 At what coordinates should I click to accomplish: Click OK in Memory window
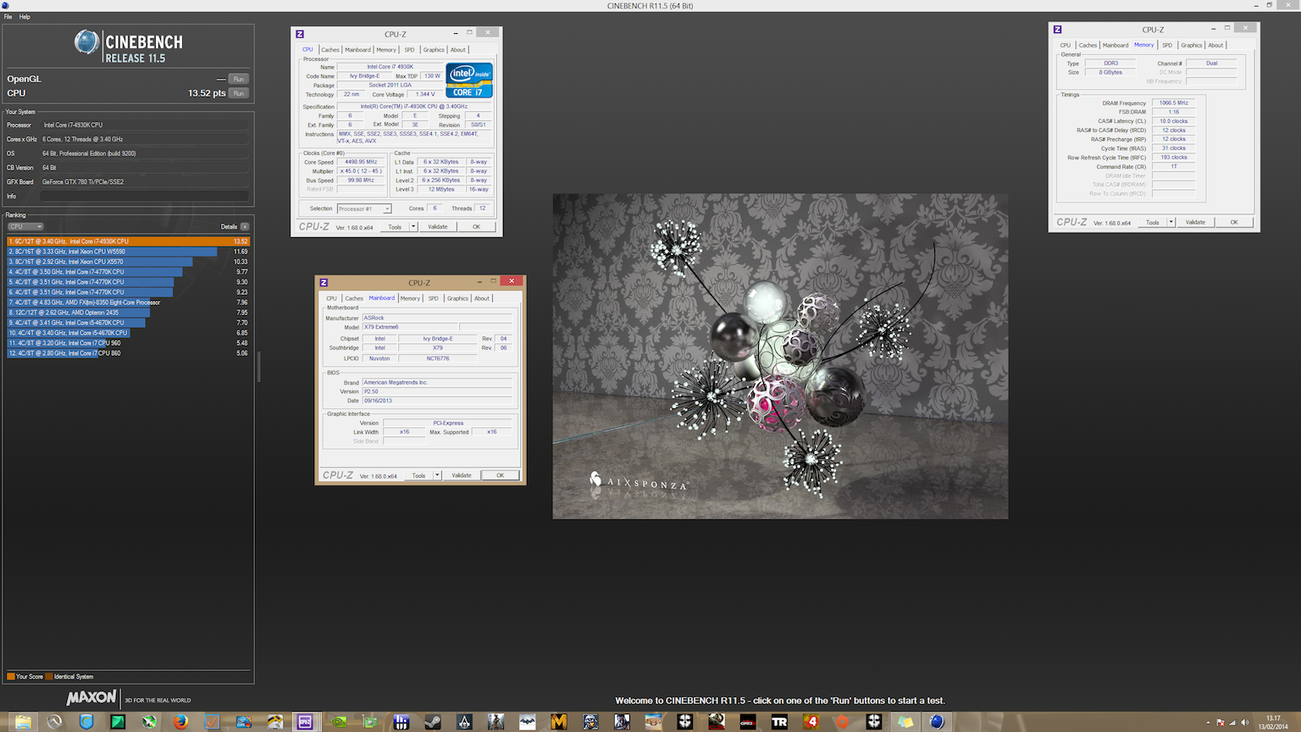coord(1234,222)
